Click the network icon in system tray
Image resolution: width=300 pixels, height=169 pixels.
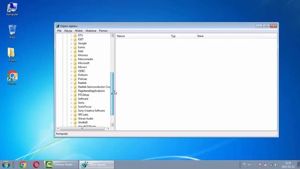(x=271, y=165)
